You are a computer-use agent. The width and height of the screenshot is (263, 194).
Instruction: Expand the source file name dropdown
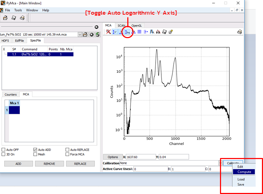(x=80, y=35)
